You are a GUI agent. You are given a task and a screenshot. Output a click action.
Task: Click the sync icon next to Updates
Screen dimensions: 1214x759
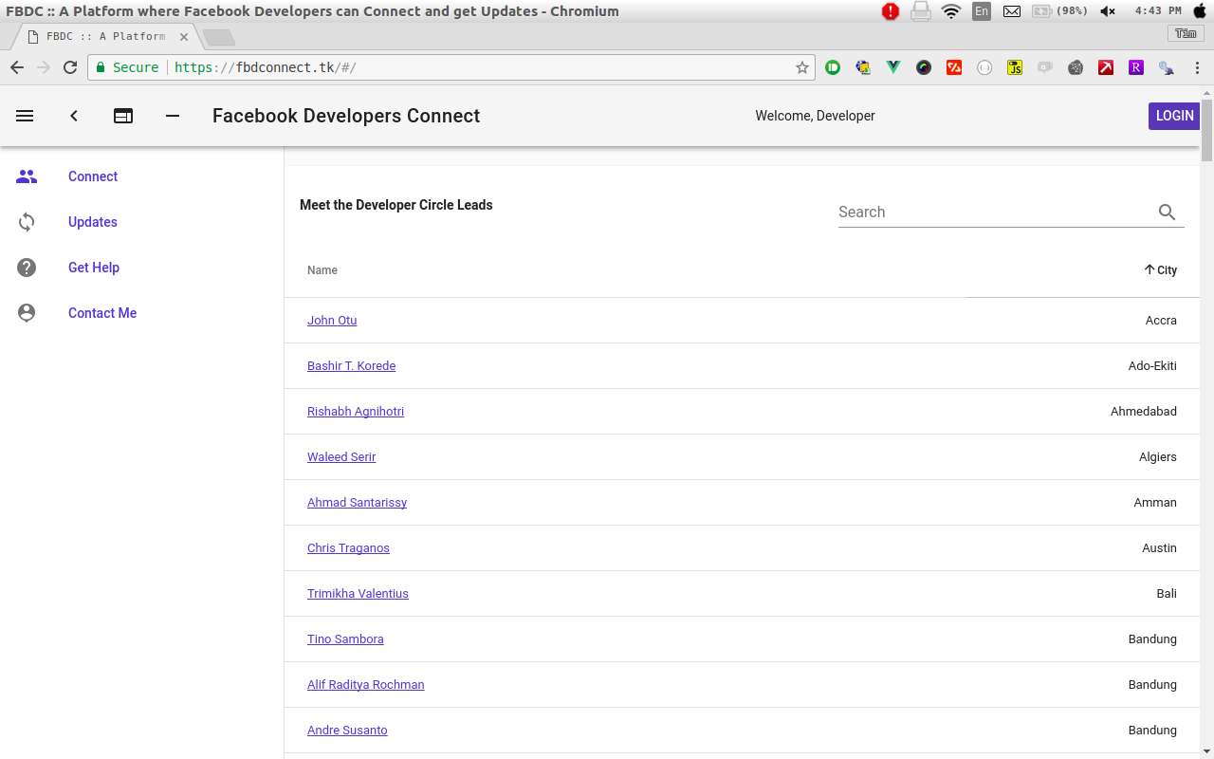(27, 222)
